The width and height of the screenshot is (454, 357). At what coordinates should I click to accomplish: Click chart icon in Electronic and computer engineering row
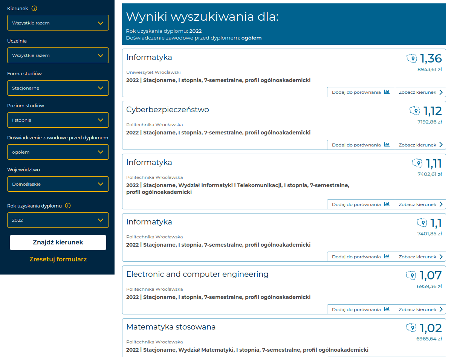[x=387, y=309]
